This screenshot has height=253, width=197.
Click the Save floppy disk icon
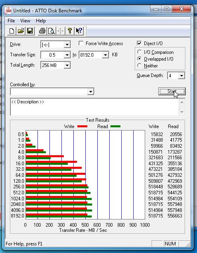(30, 31)
